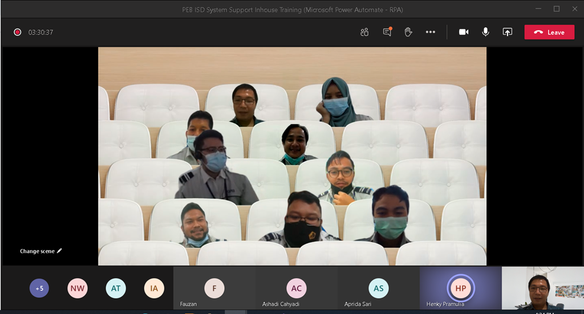Select Aprida Sari's participant tile
This screenshot has height=314, width=584.
point(379,288)
